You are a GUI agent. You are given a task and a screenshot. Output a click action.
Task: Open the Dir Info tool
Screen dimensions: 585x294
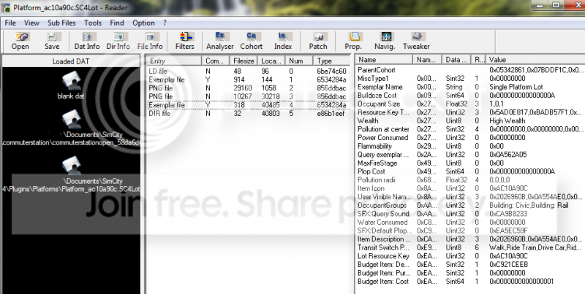[x=118, y=41]
